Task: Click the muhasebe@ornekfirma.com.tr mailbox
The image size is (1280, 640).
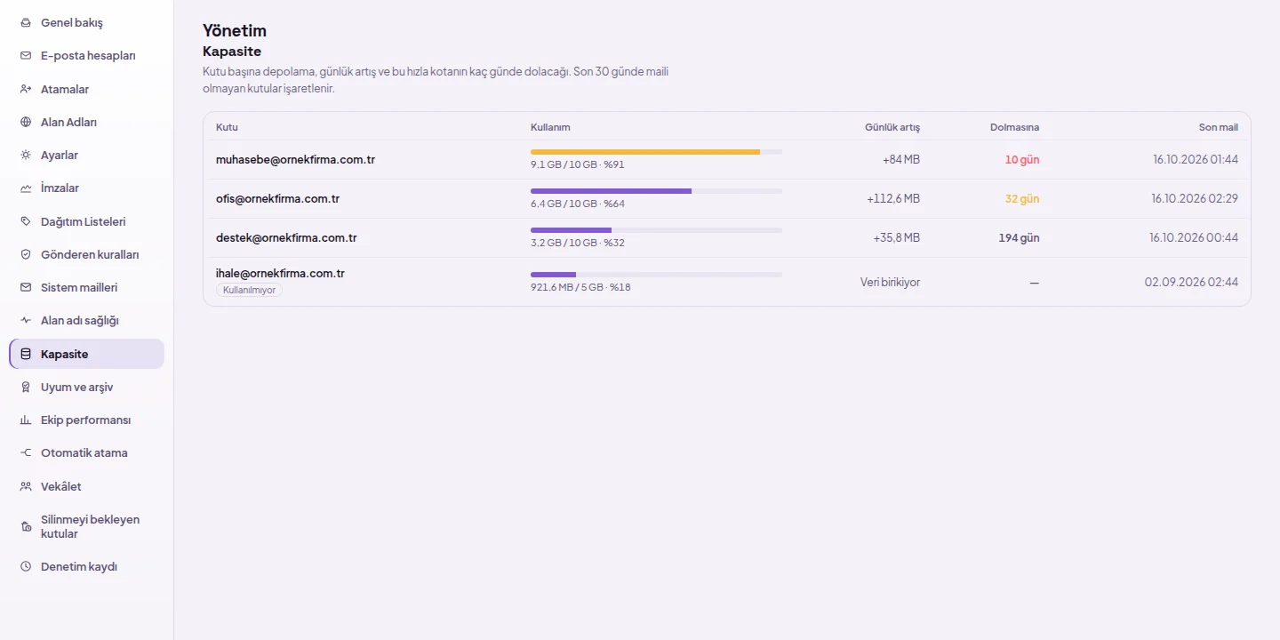Action: (295, 160)
